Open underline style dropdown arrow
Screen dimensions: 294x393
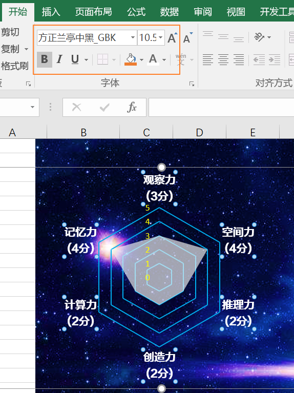(86, 60)
